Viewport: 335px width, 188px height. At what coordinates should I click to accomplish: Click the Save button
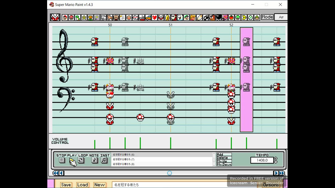point(66,185)
